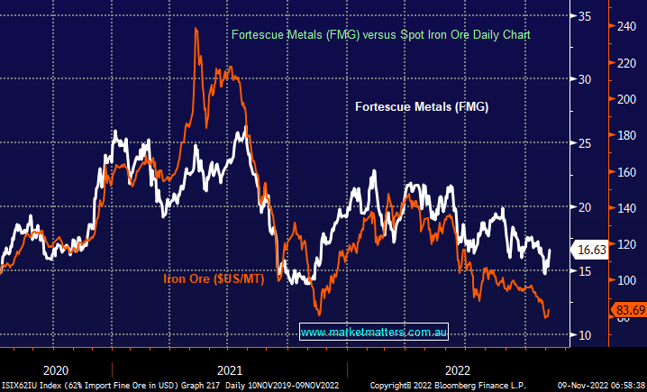
Task: Click the 30 tick on inner price axis
Action: pyautogui.click(x=585, y=79)
